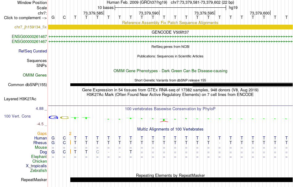Click the G base in the sequence ruler

53,18
